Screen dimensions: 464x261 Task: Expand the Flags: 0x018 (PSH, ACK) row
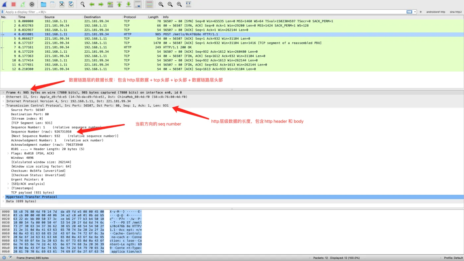pyautogui.click(x=8, y=153)
